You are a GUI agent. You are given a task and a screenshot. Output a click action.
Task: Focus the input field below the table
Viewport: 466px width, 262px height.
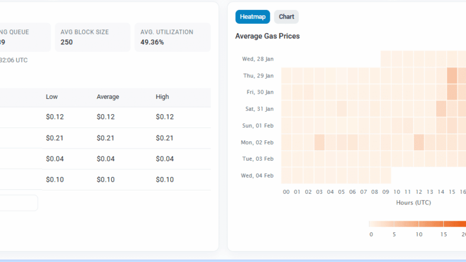(17, 203)
